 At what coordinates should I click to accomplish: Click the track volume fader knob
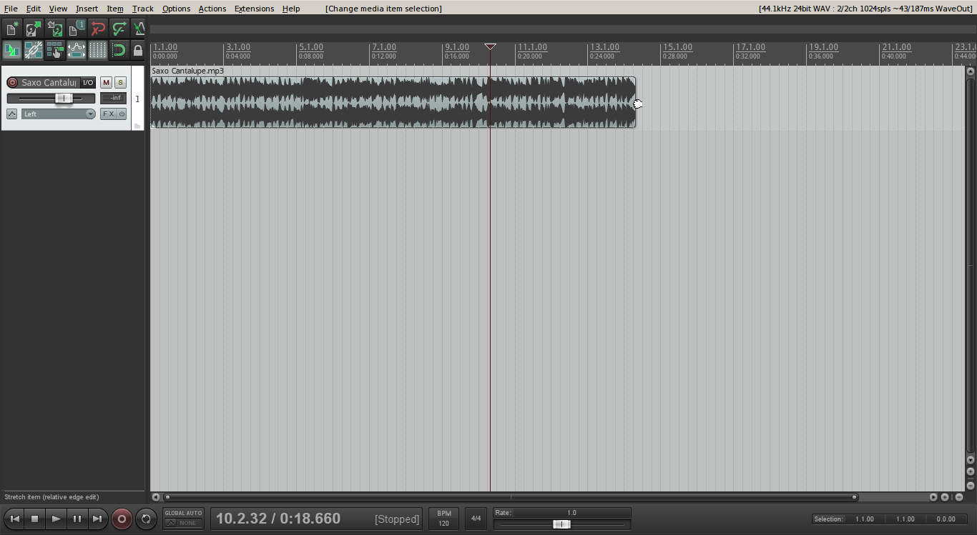(64, 98)
